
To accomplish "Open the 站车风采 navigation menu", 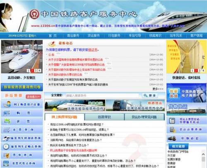I will pos(176,36).
